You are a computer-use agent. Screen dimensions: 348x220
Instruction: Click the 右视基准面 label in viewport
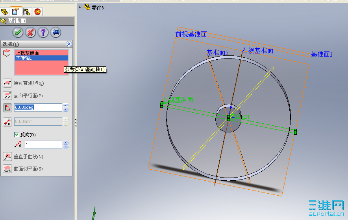(x=258, y=51)
